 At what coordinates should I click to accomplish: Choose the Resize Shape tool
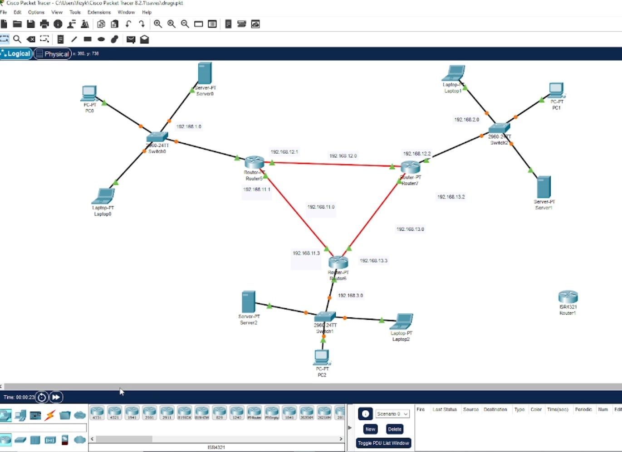click(x=44, y=39)
